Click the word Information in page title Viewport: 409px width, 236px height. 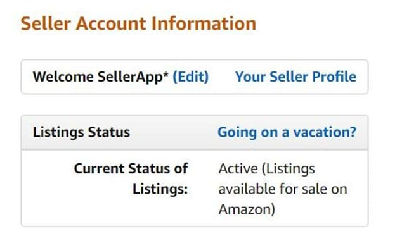pos(204,23)
